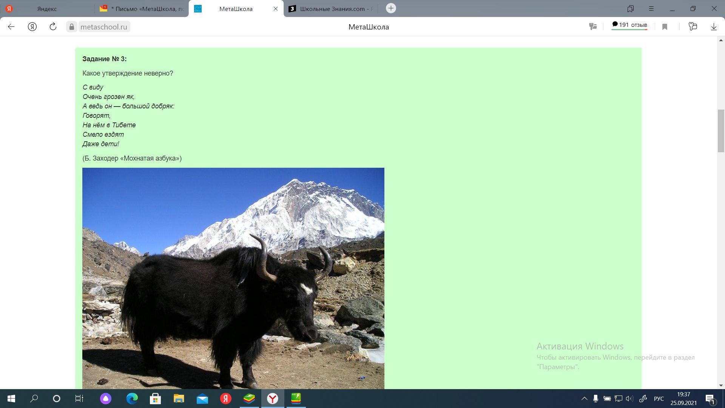Open the Письмо «МетаШкола mail tab

142,9
